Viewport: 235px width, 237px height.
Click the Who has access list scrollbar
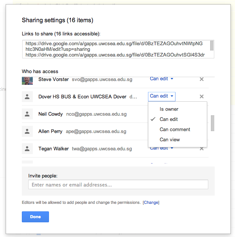[x=212, y=123]
